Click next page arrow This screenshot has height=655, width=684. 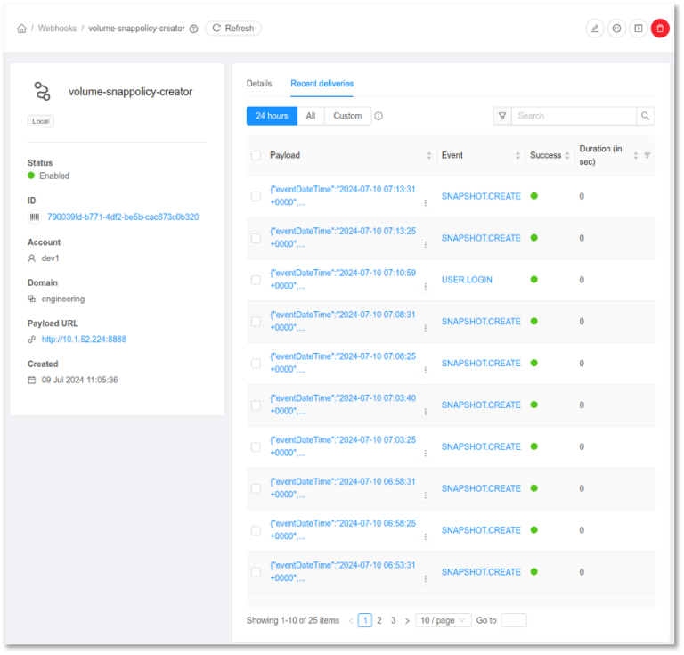[407, 621]
